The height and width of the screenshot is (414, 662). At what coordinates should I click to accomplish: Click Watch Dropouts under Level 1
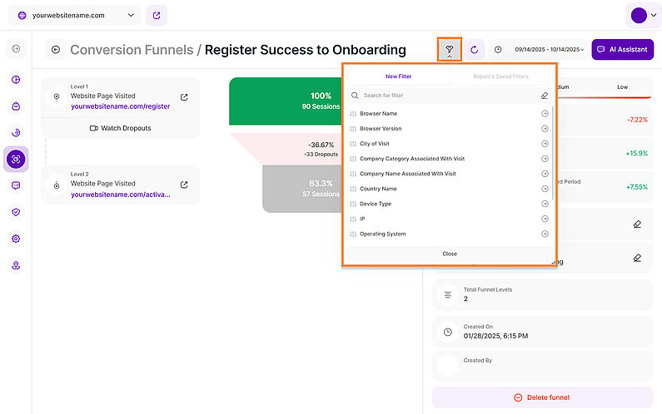[x=120, y=128]
